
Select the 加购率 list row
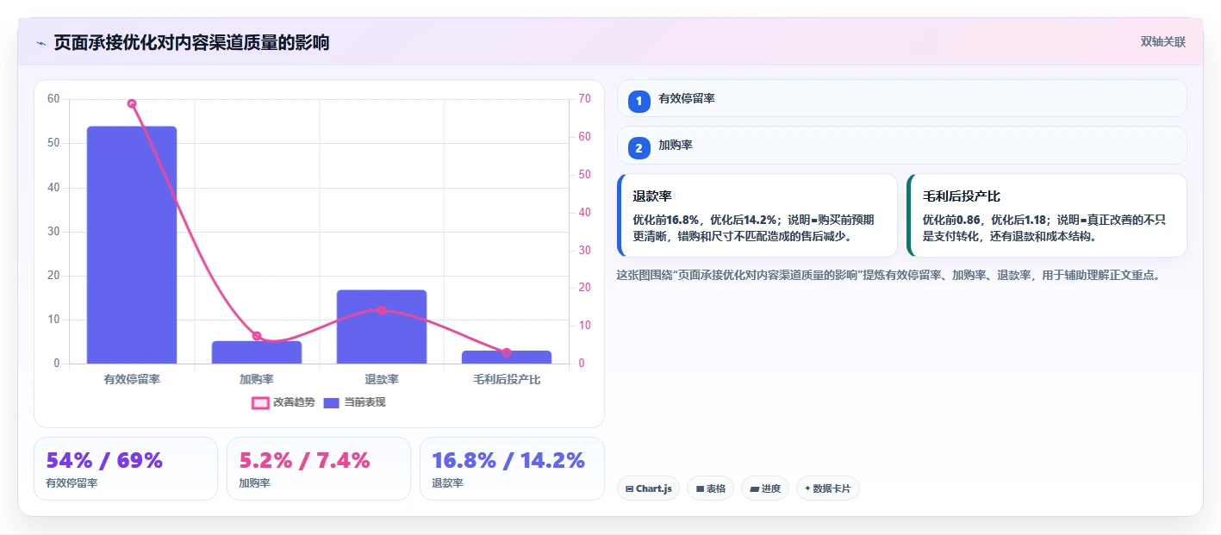pos(902,145)
